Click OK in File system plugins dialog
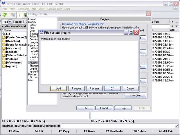The width and height of the screenshot is (180, 135). 112,89
